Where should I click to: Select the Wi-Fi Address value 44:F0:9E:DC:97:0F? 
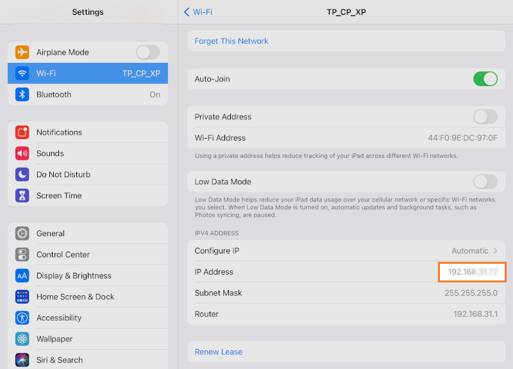coord(462,138)
